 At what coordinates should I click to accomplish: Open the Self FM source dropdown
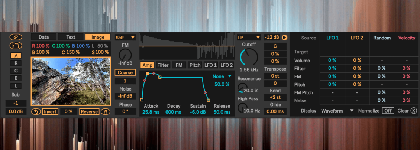point(125,37)
